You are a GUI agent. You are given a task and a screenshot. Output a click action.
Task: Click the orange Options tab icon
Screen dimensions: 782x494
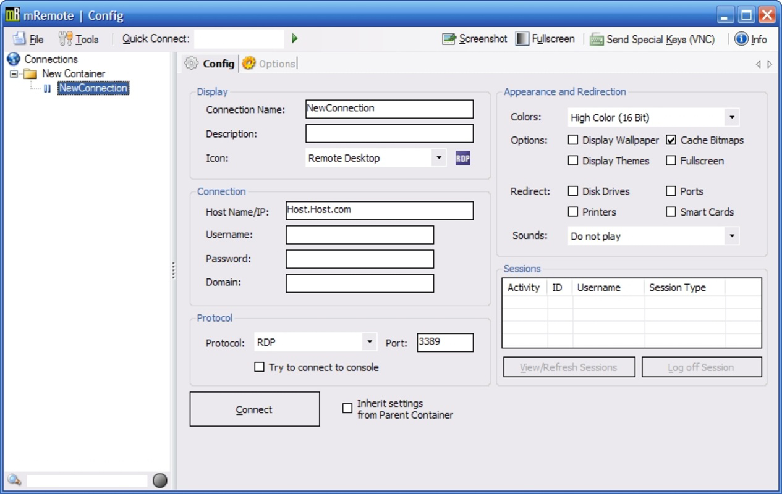click(x=249, y=63)
